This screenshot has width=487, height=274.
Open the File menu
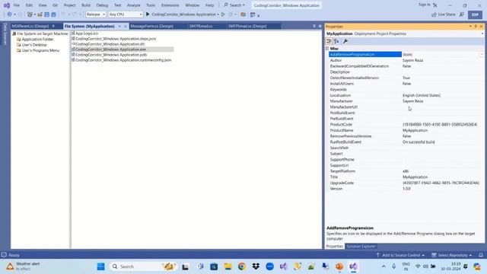[x=17, y=5]
